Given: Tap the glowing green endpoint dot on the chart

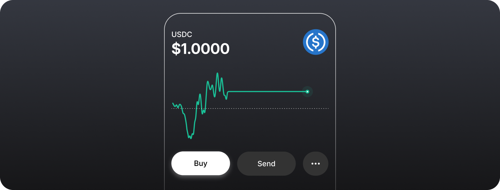Looking at the screenshot, I should 307,92.
